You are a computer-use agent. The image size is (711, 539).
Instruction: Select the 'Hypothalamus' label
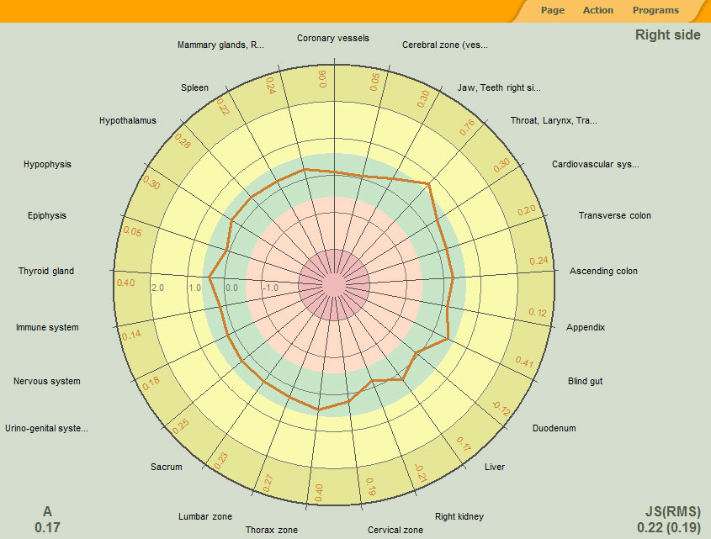[127, 120]
